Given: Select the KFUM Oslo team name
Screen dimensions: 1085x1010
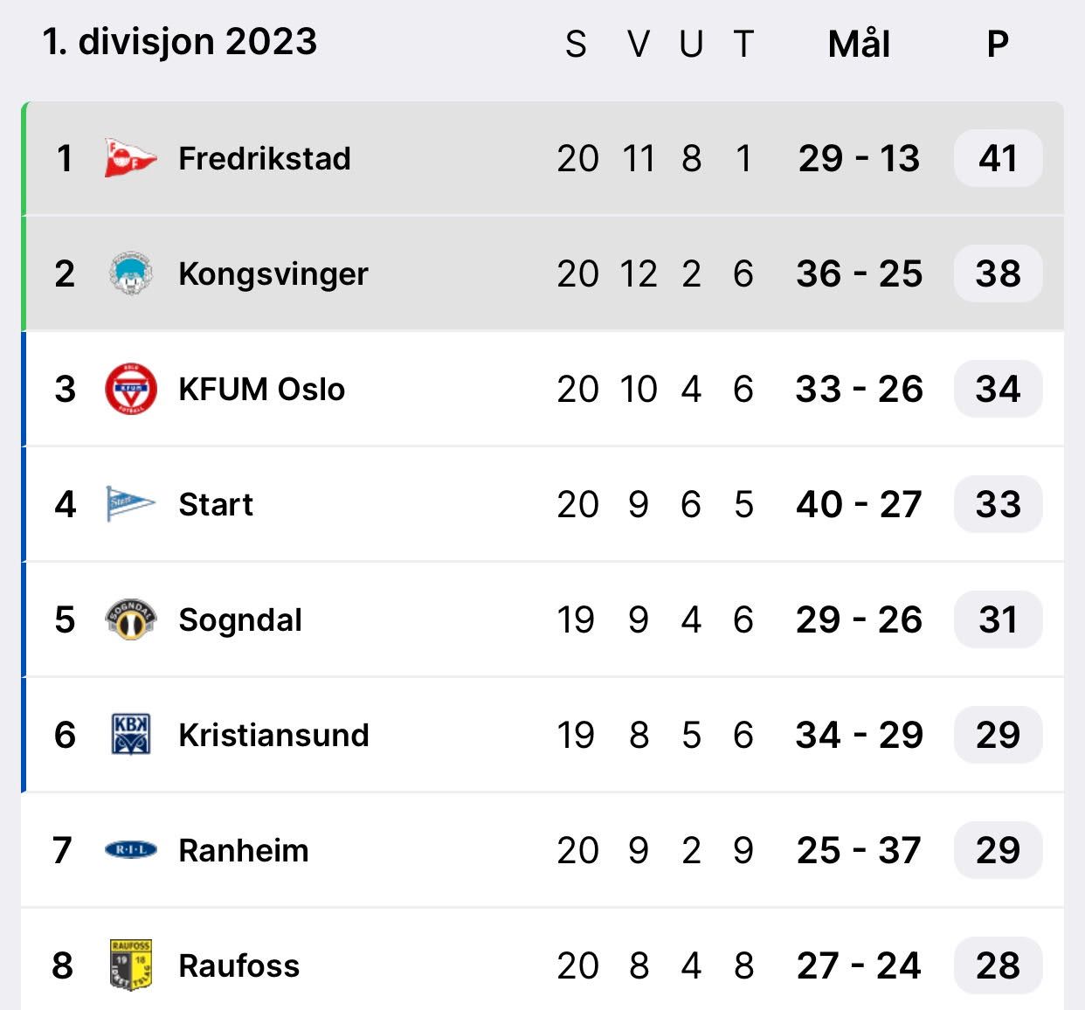Looking at the screenshot, I should [261, 389].
